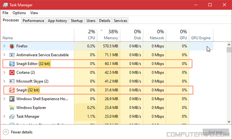This screenshot has height=140, width=232.
Task: Click the 570.5 MB memory value
Action: coord(111,46)
